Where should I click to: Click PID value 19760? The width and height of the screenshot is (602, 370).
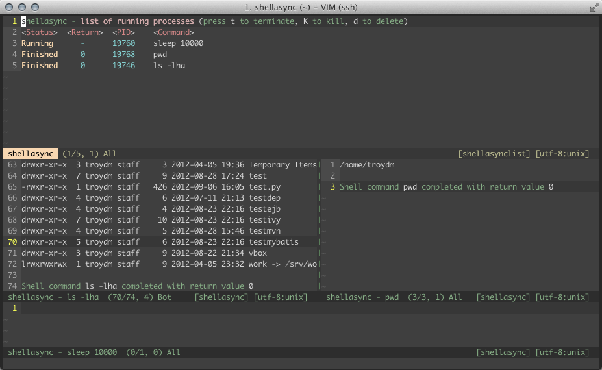(x=123, y=43)
